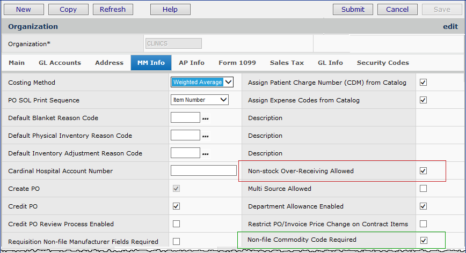Toggle Non-file Commodity Code Required checkbox
The height and width of the screenshot is (253, 466).
coord(423,240)
